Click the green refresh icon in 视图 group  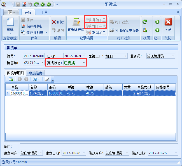pyautogui.click(x=145, y=22)
